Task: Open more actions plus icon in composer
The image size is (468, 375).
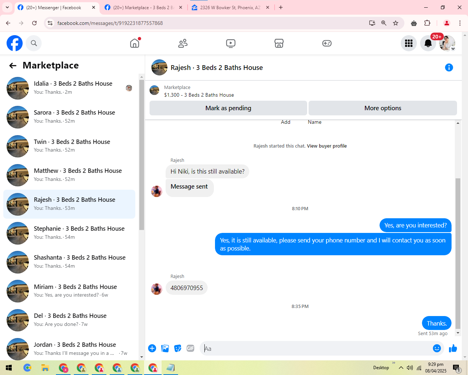Action: click(x=152, y=348)
